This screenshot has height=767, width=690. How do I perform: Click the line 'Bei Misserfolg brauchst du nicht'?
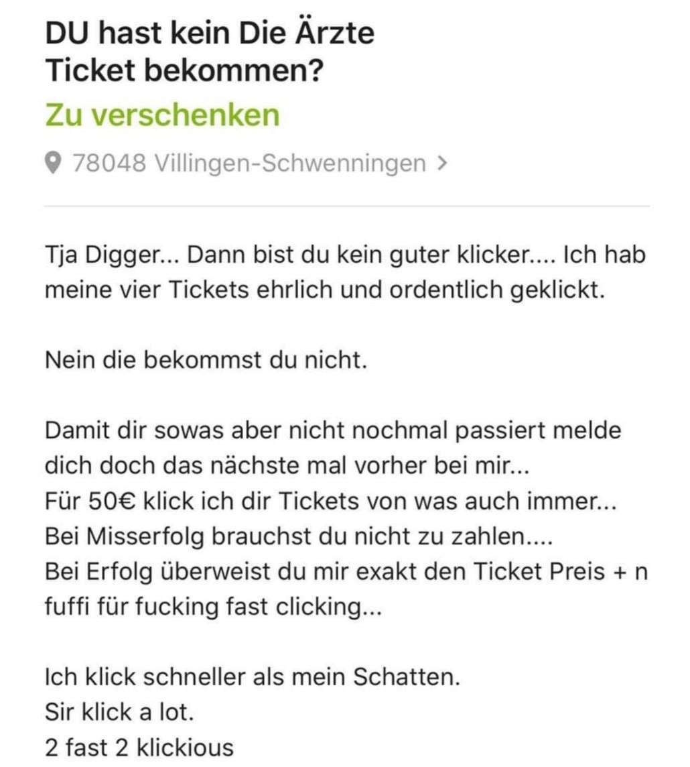point(299,536)
